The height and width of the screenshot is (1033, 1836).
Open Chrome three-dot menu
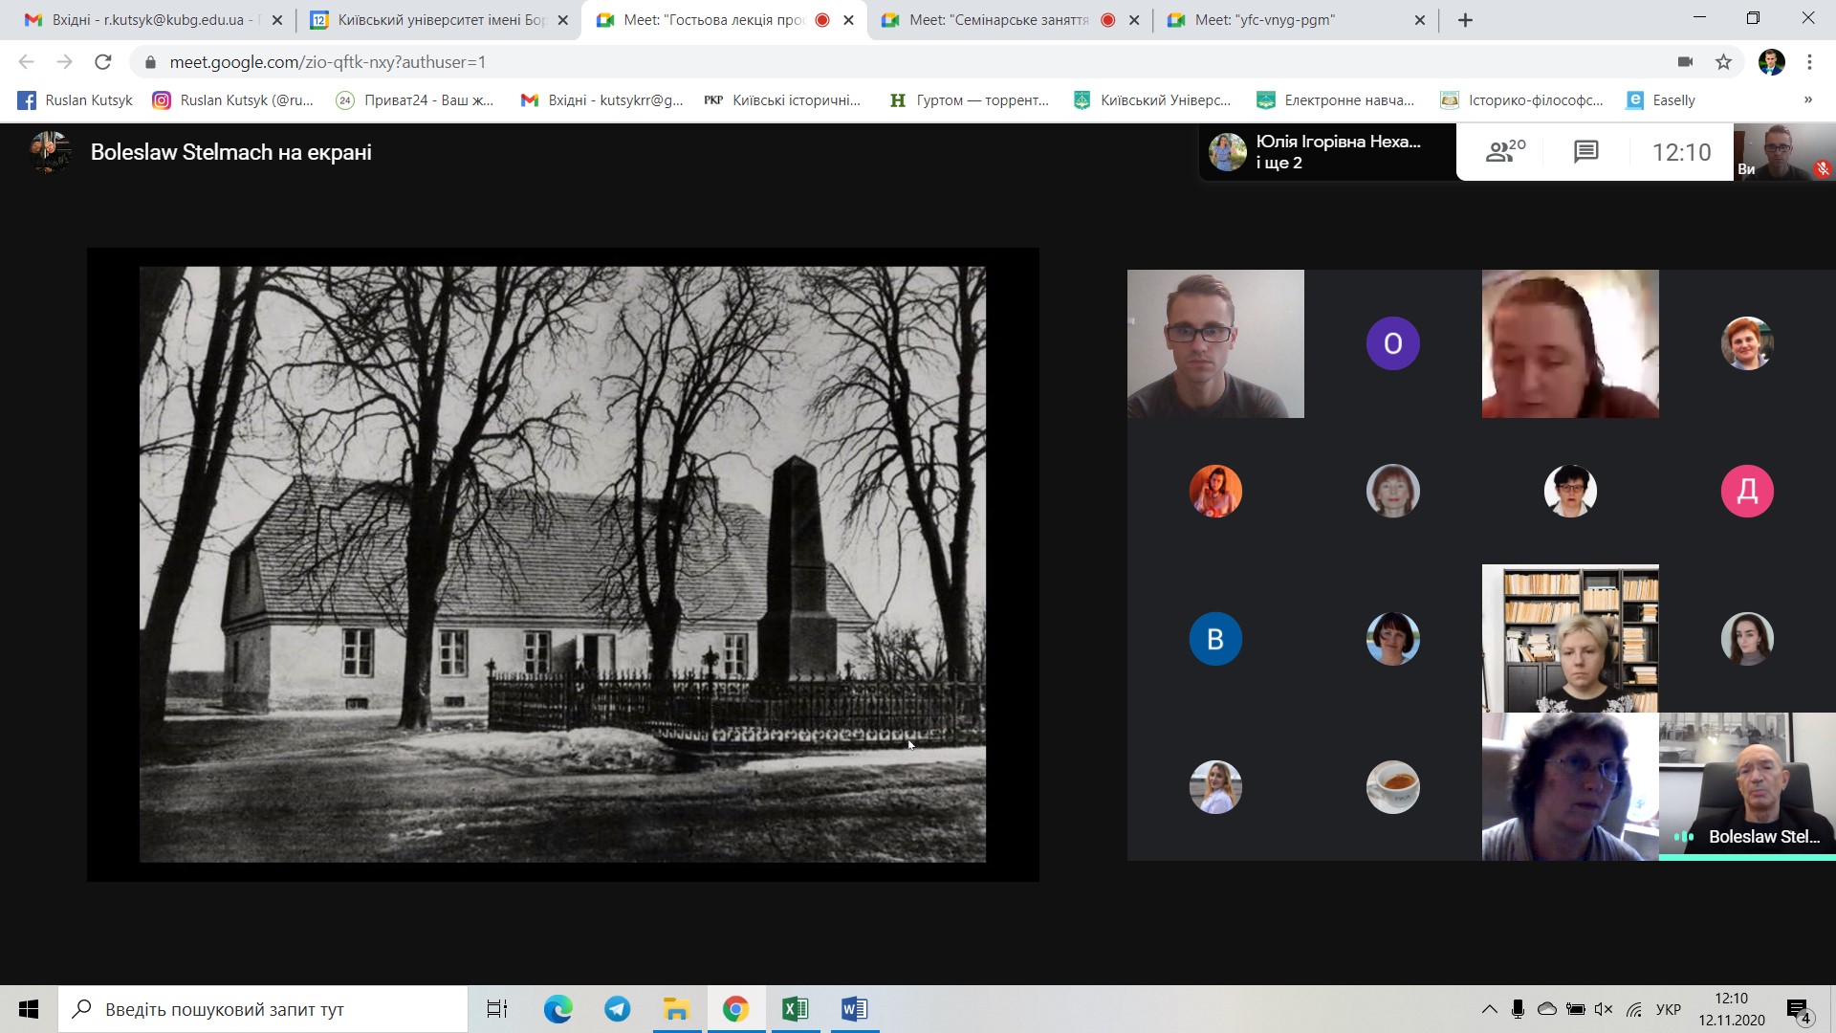point(1809,62)
